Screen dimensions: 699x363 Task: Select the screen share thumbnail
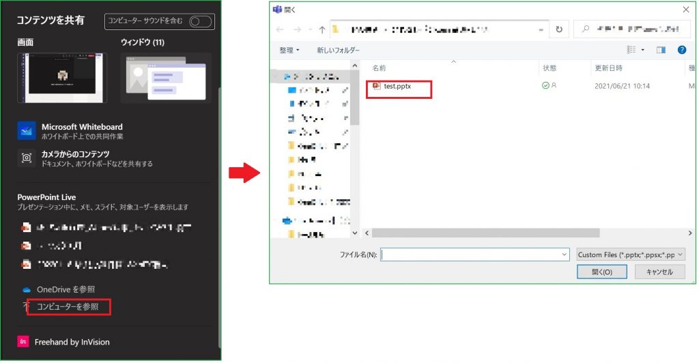pyautogui.click(x=62, y=78)
